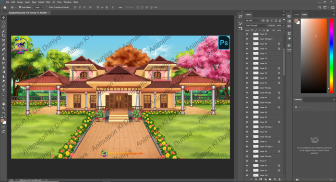This screenshot has width=336, height=182.
Task: Select the Zoom tool
Action: point(3,108)
